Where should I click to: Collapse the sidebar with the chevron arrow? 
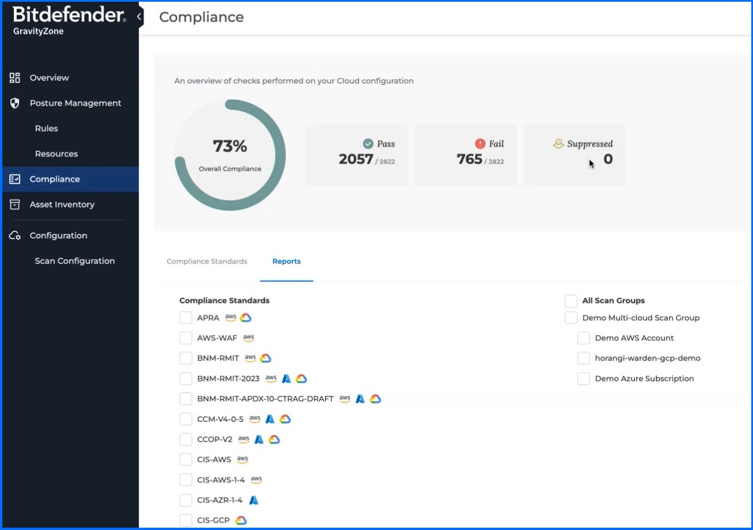(139, 17)
